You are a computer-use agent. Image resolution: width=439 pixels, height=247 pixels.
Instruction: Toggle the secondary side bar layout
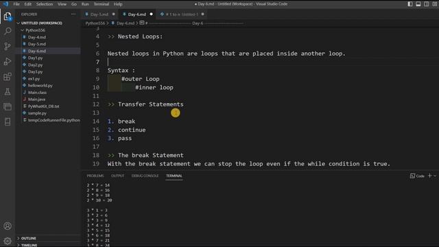click(427, 4)
